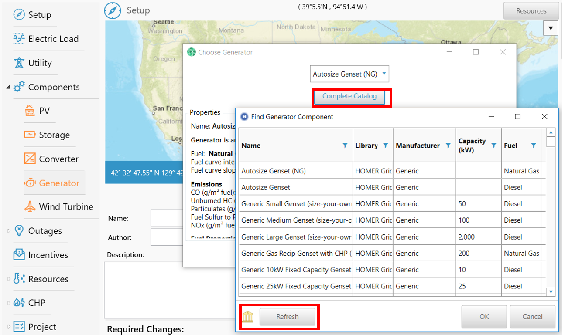
Task: Filter the Name column
Action: pos(345,146)
